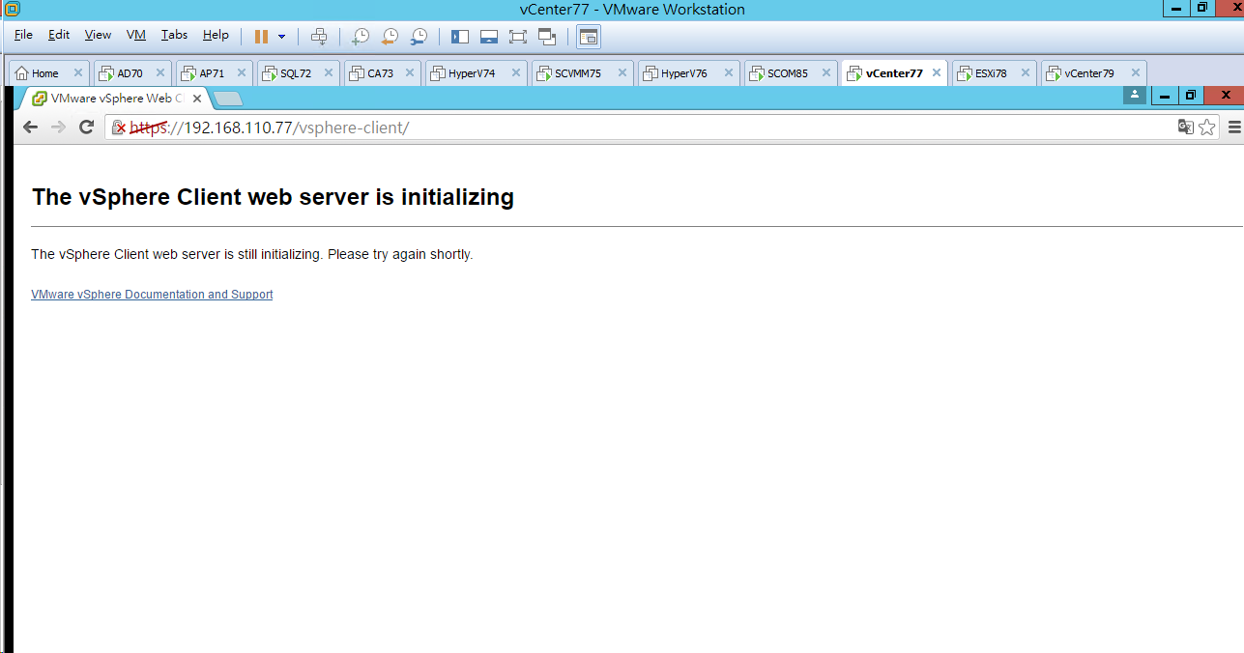Toggle the thumbnail bar view
This screenshot has height=653, width=1244.
[x=489, y=37]
